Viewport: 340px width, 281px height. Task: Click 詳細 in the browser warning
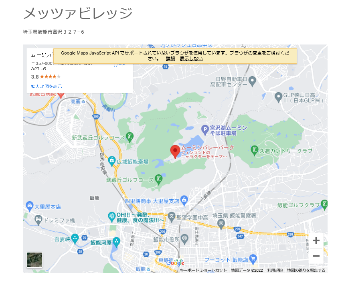click(170, 59)
